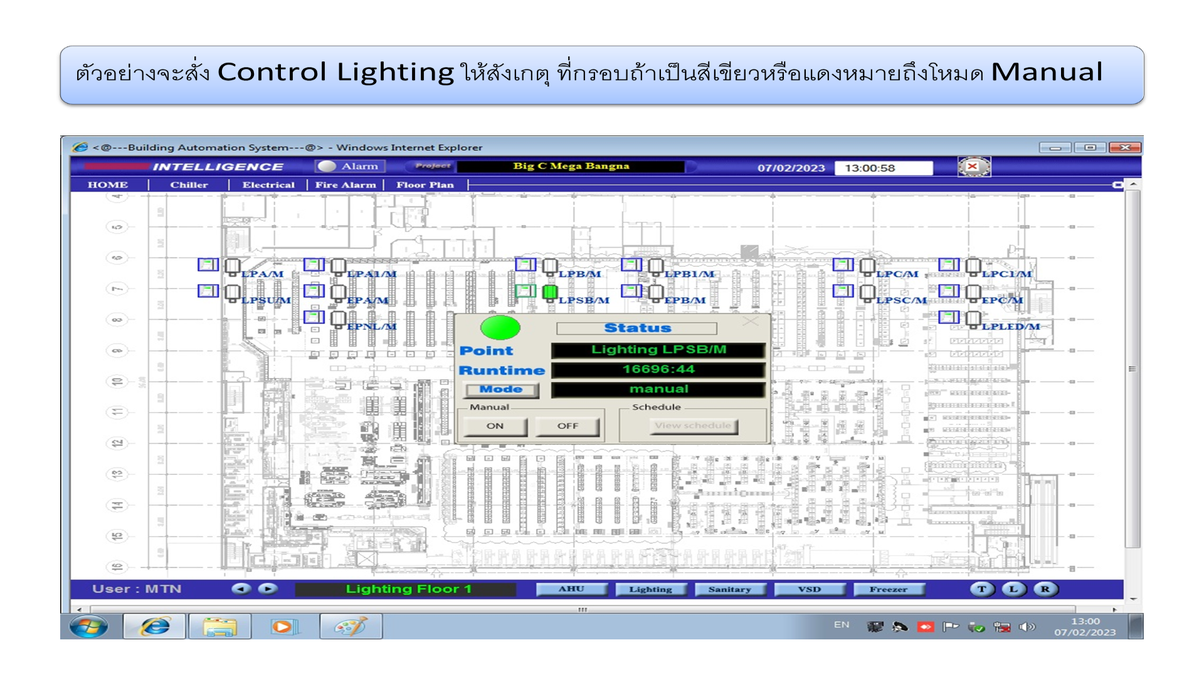The width and height of the screenshot is (1204, 677).
Task: Select the EPC/M lighting panel icon
Action: pos(973,293)
